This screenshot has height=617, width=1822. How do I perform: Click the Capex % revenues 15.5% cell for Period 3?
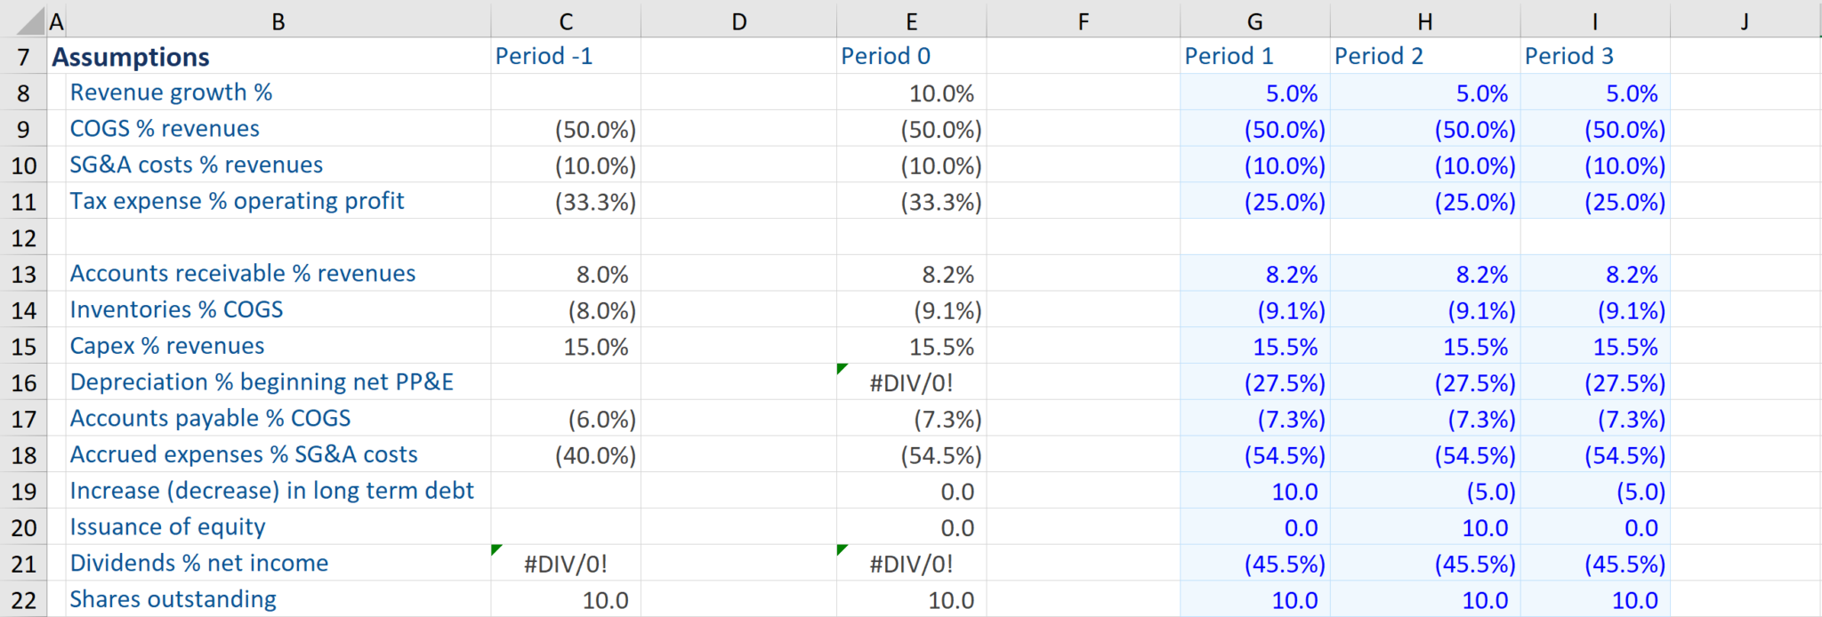[x=1595, y=347]
